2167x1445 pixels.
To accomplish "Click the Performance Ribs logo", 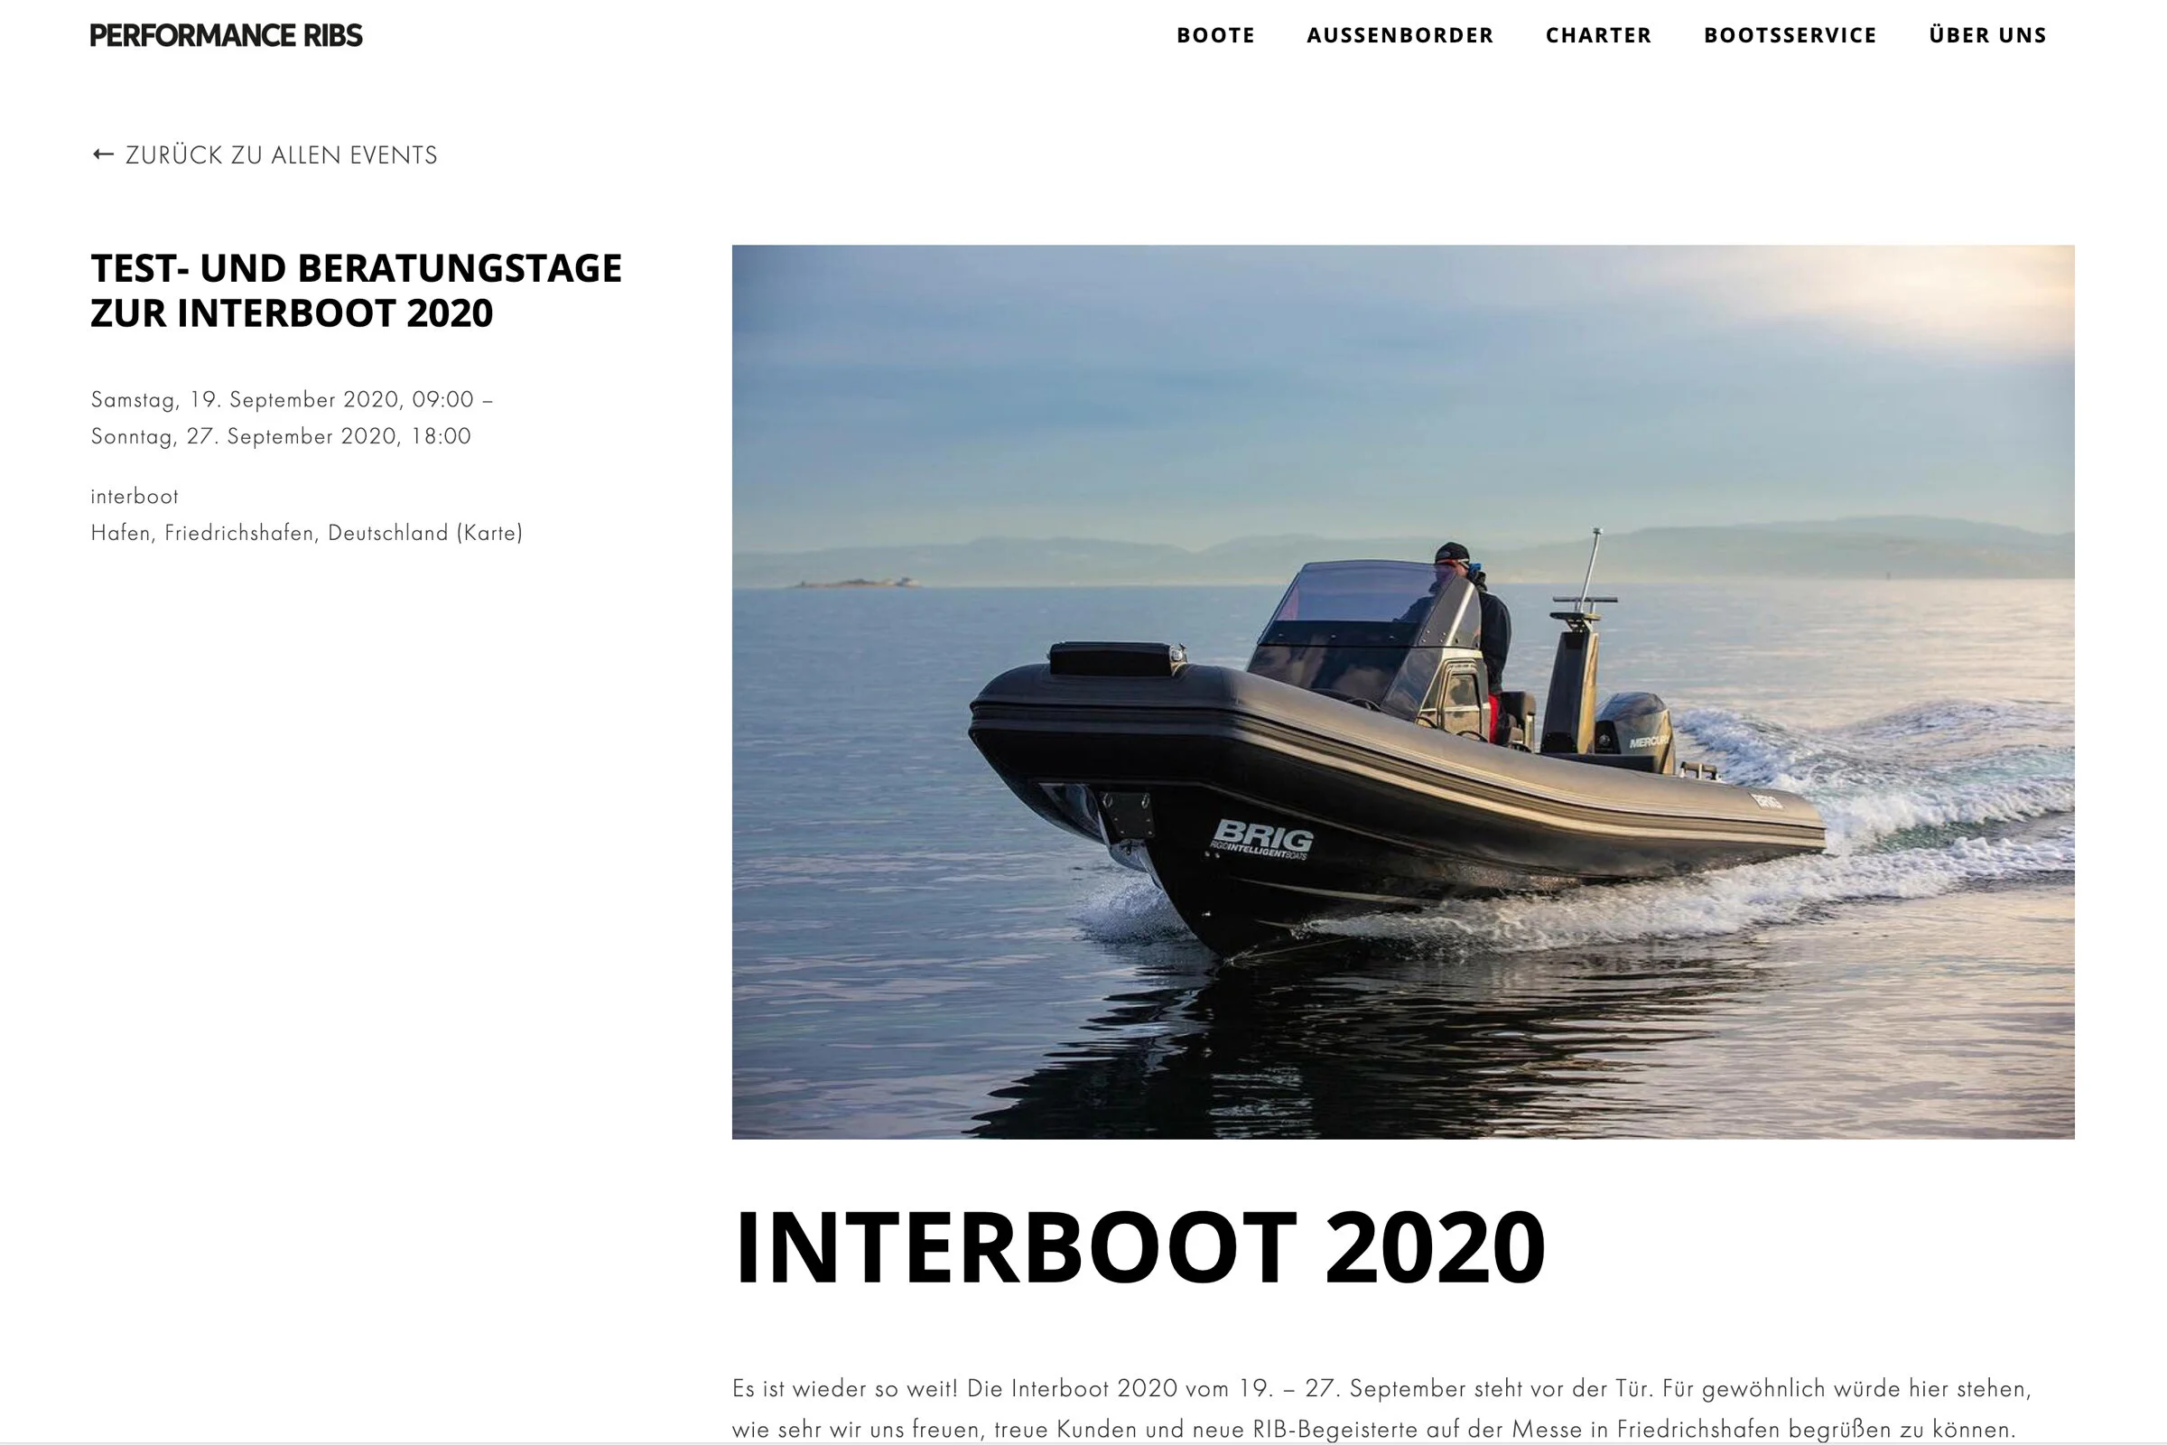I will tap(226, 35).
